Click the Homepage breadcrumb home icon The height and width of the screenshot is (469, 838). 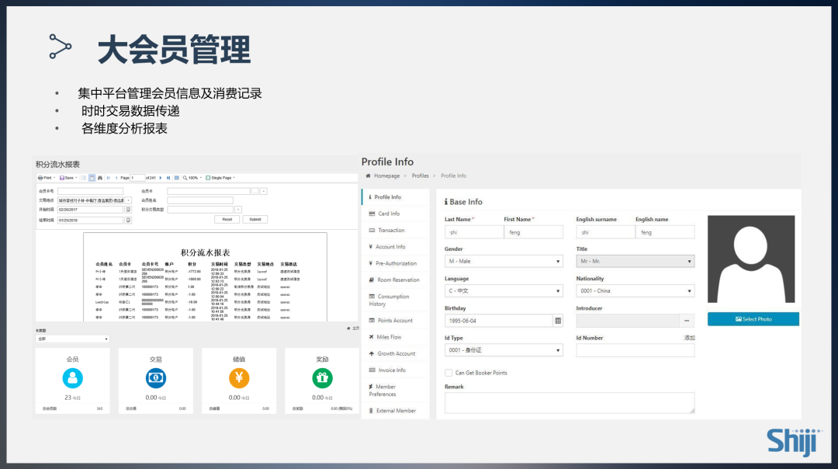click(368, 175)
